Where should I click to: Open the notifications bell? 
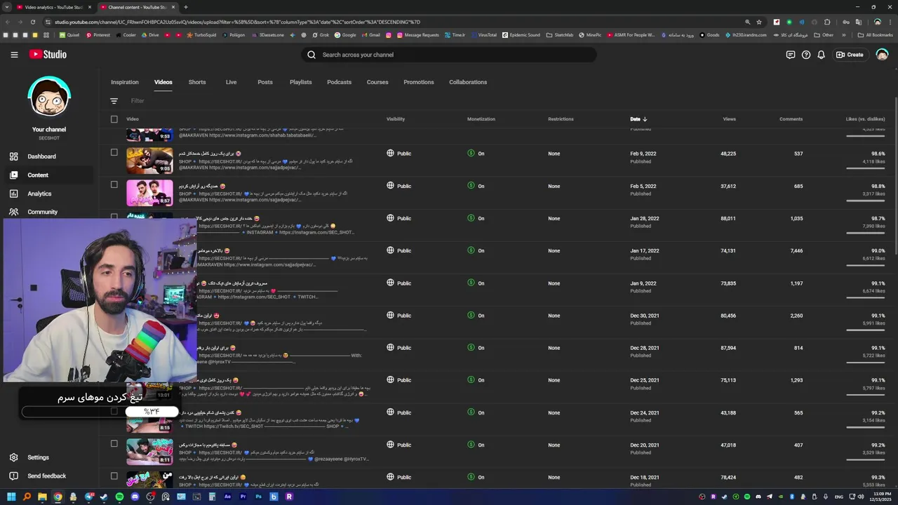pos(821,55)
